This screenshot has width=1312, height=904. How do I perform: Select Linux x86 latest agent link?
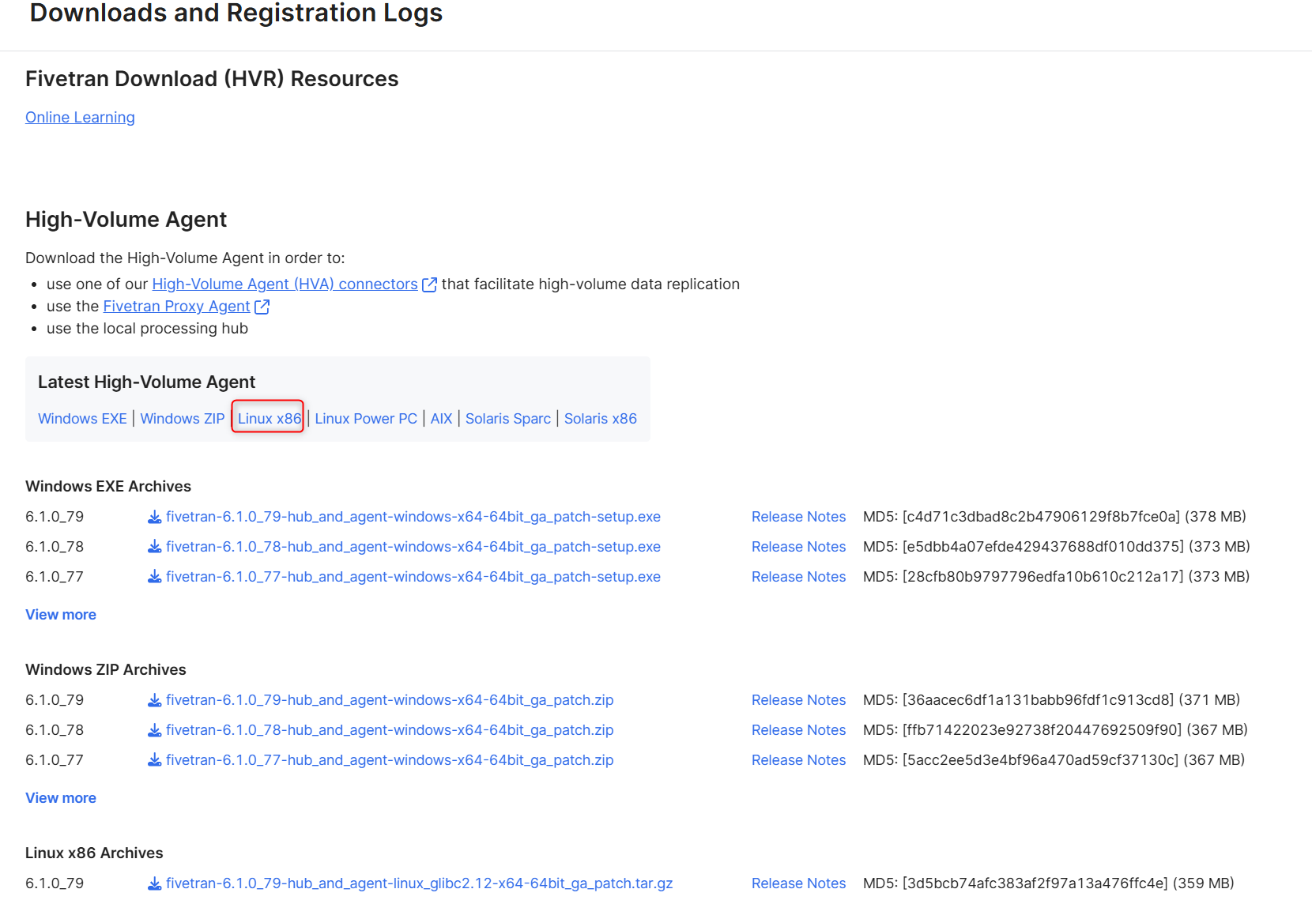(x=270, y=418)
